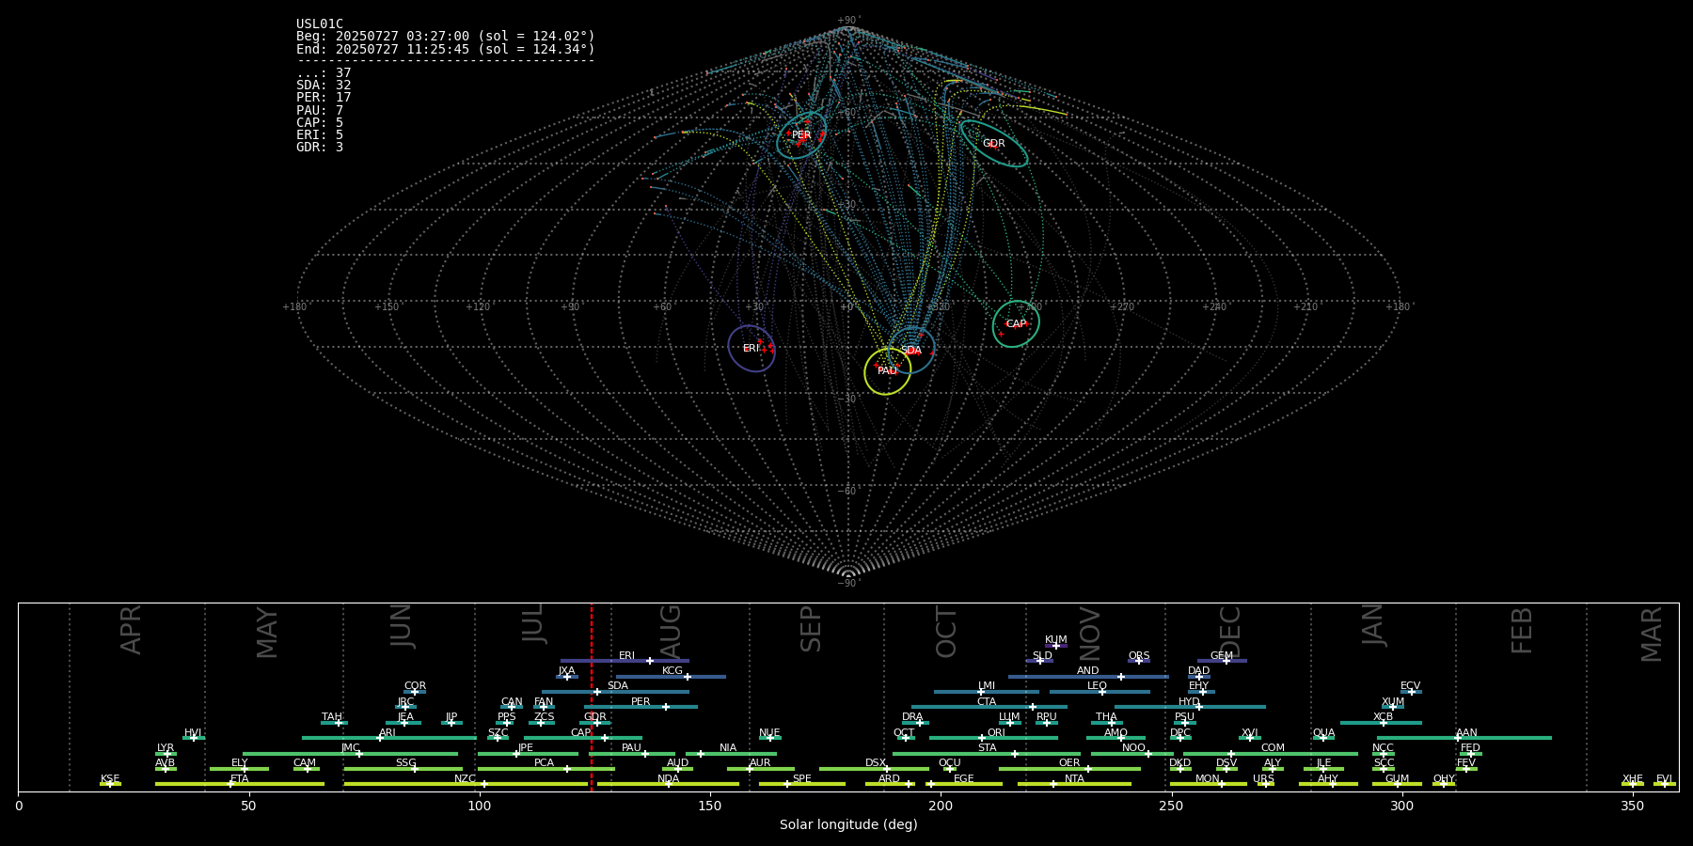Click the SEP month label in the timeline
The width and height of the screenshot is (1693, 846).
[811, 629]
